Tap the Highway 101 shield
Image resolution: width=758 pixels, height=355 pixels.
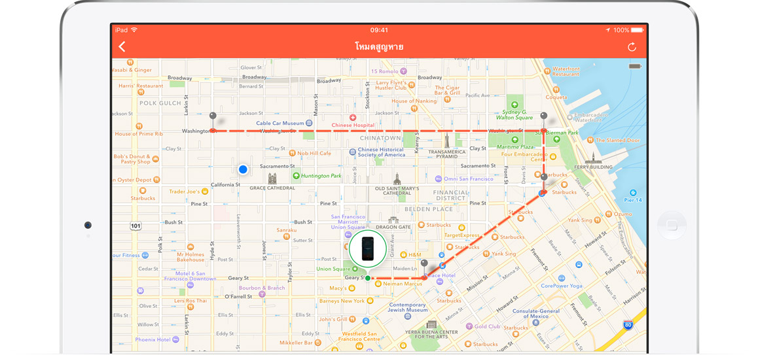[x=136, y=226]
